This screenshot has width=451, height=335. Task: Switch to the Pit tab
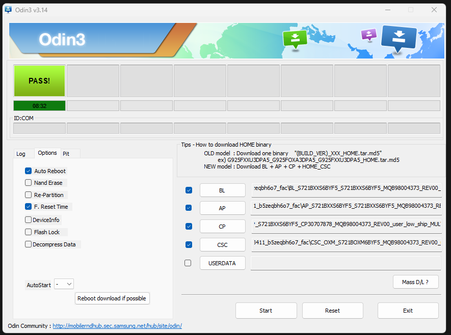click(66, 154)
